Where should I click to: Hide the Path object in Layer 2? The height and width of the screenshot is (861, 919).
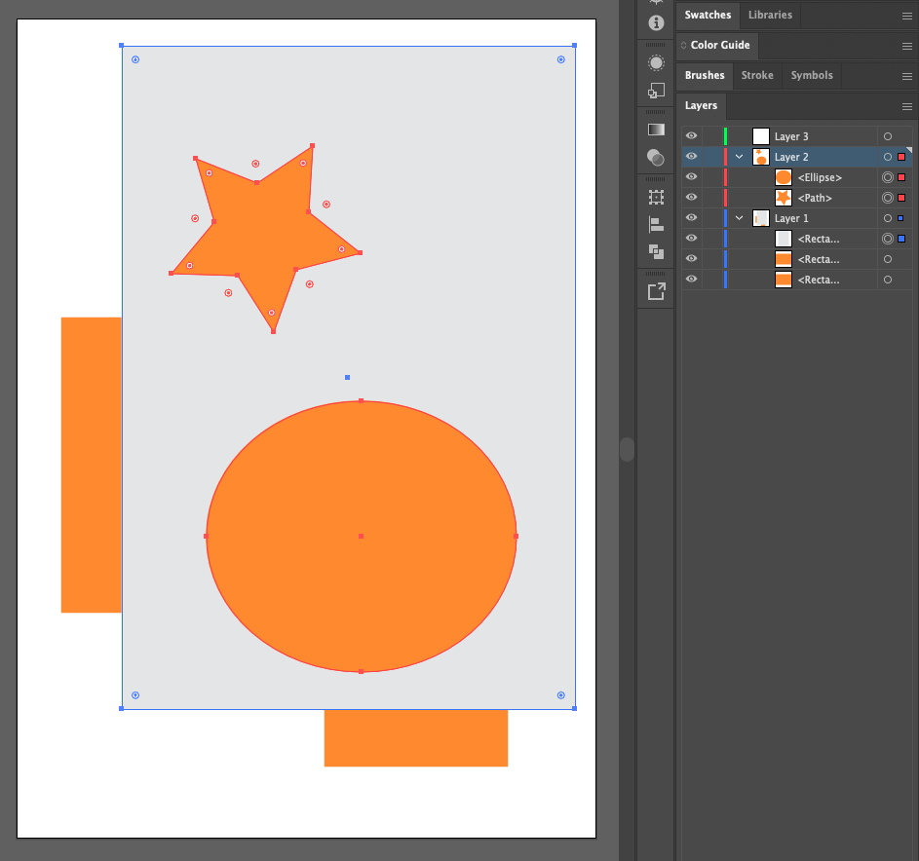click(691, 197)
